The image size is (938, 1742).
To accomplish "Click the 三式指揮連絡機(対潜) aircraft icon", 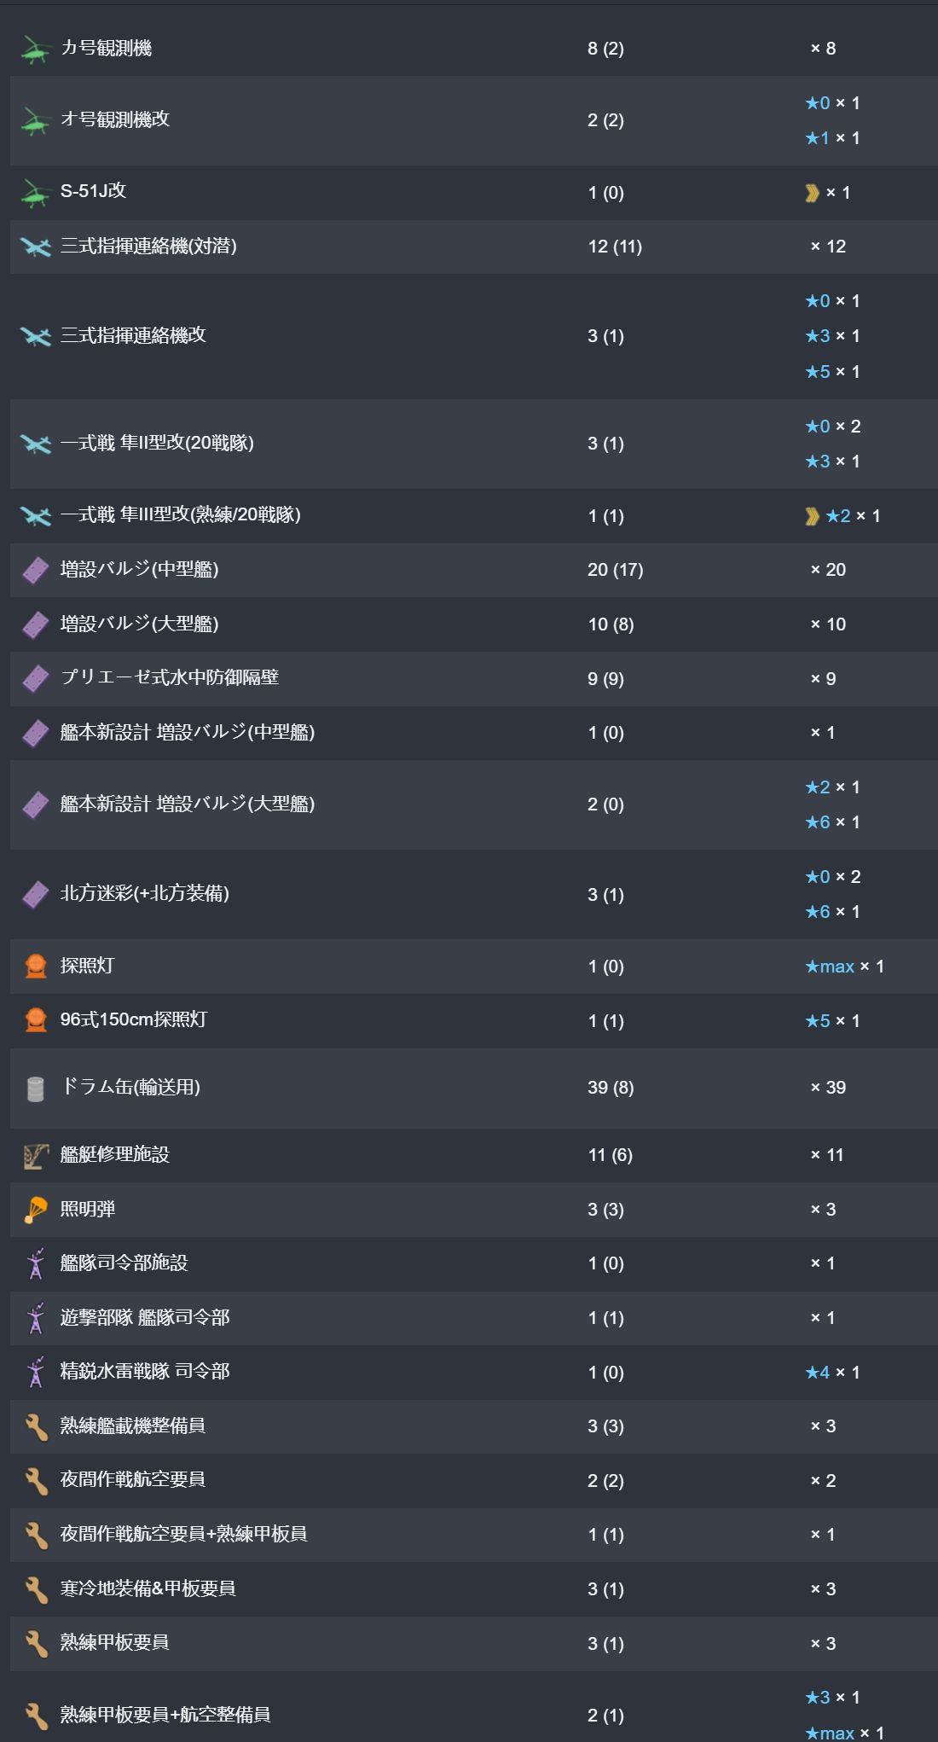I will (x=35, y=247).
